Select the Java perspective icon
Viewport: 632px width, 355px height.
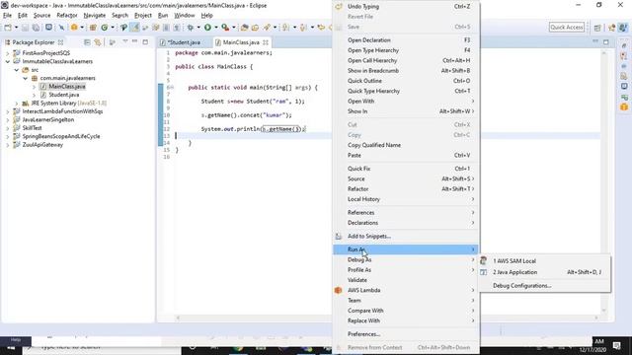(623, 28)
